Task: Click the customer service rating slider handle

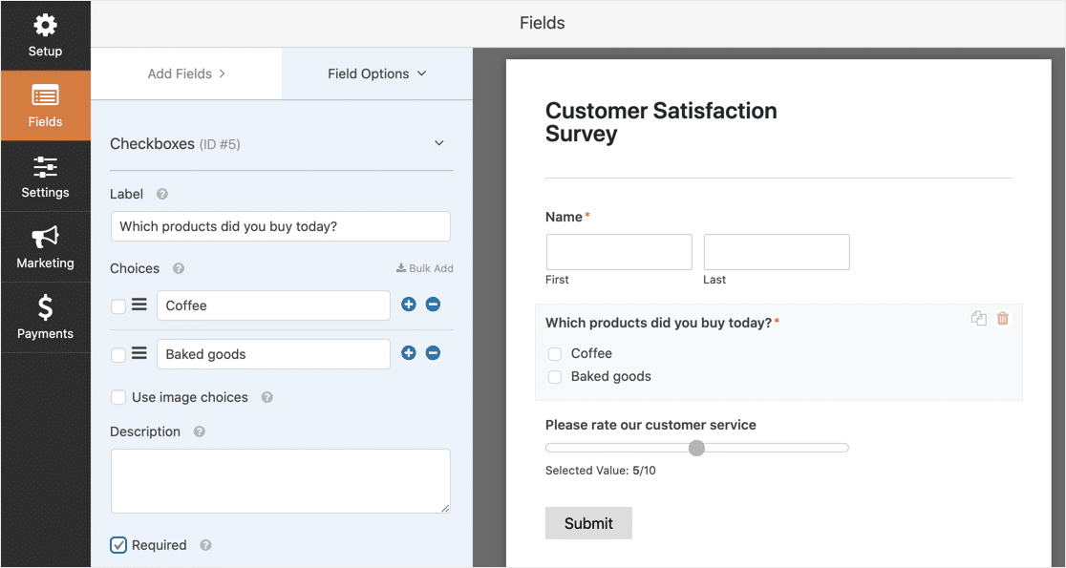Action: (x=696, y=448)
